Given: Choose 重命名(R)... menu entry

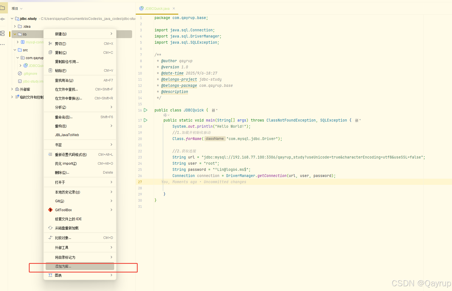Looking at the screenshot, I should [x=80, y=117].
